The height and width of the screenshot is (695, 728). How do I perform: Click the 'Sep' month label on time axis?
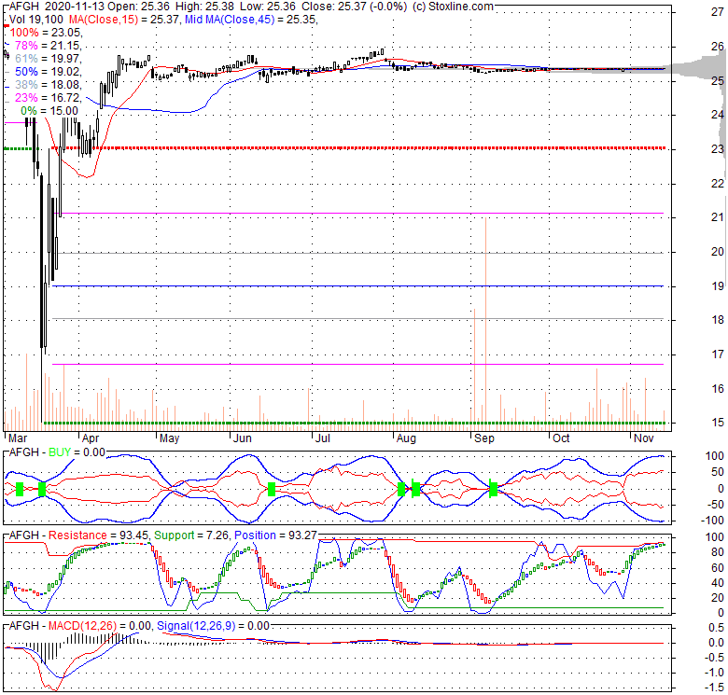[x=483, y=438]
